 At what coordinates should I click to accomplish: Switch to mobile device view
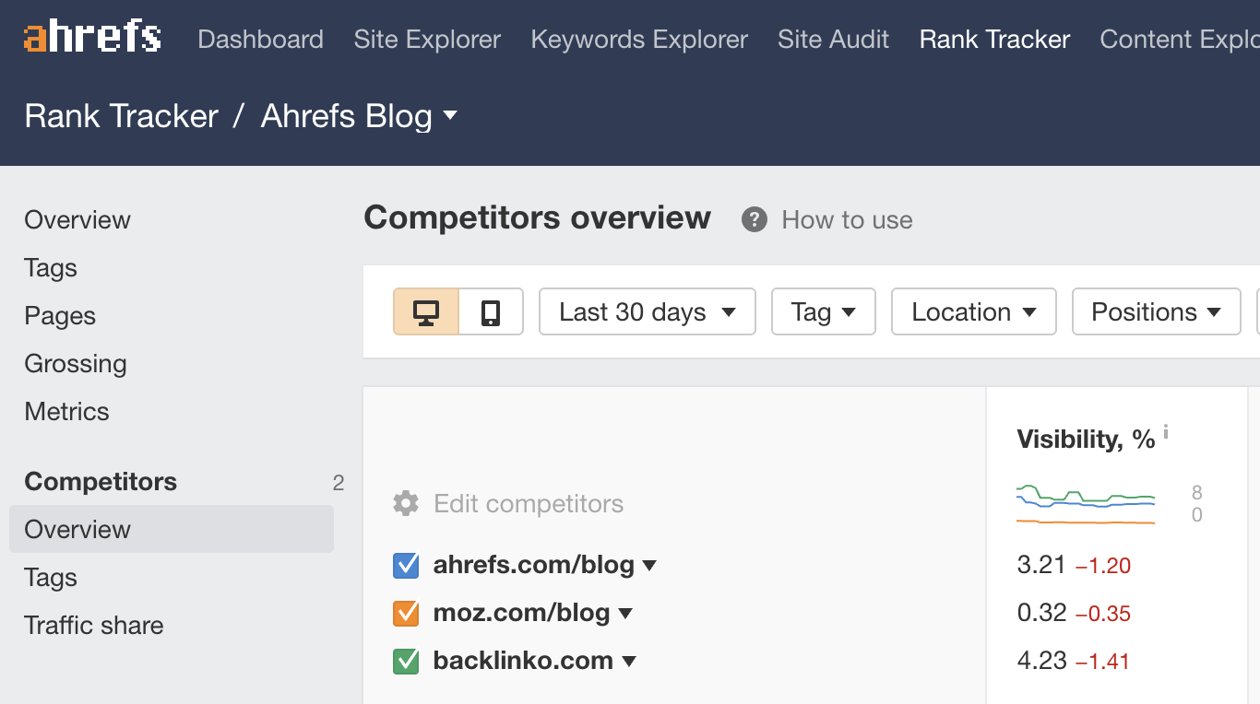[491, 312]
